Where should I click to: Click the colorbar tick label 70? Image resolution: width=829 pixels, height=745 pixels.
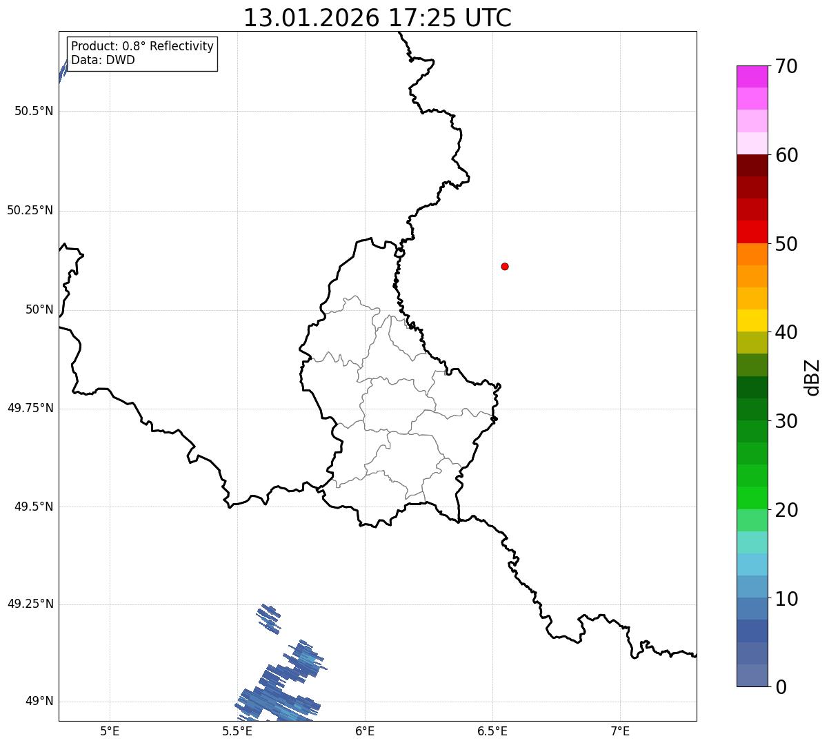click(786, 66)
